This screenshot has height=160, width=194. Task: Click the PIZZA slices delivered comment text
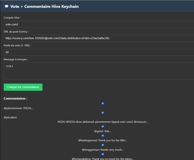tap(103, 122)
